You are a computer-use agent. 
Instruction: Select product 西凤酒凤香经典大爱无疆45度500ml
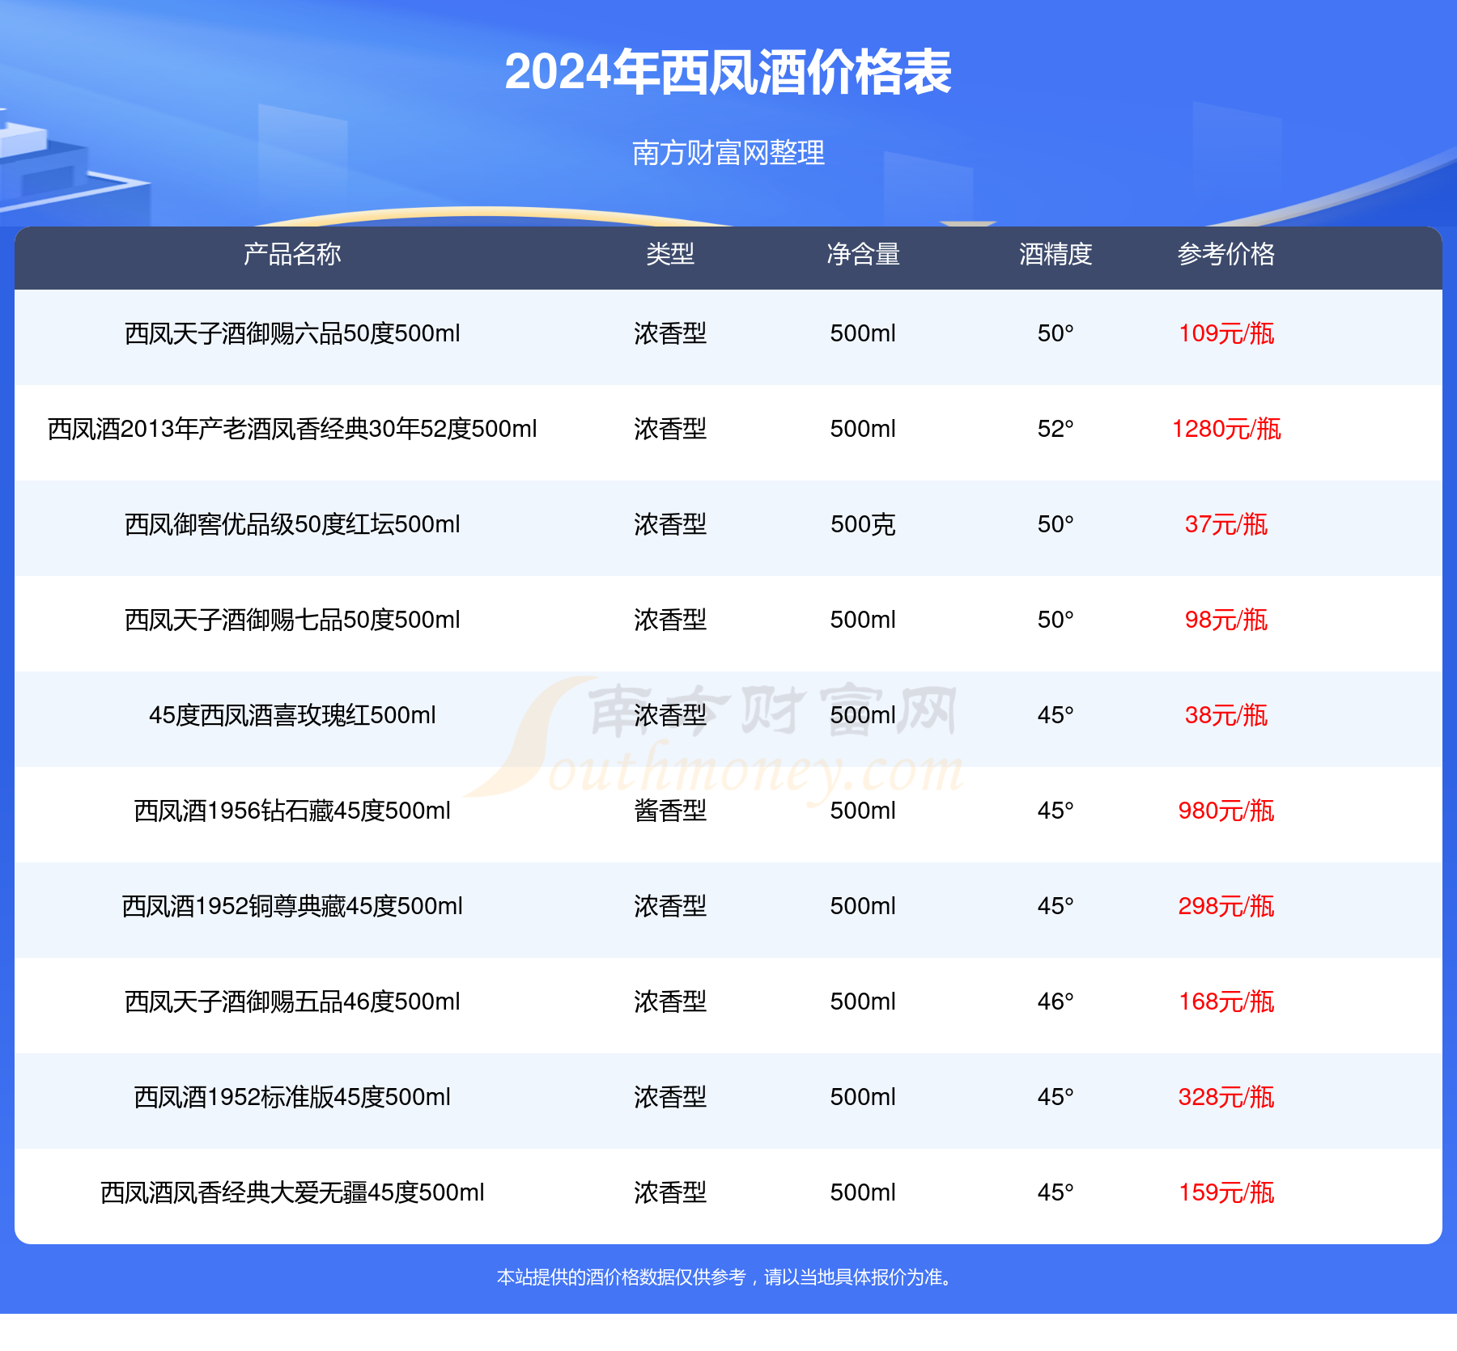coord(292,1192)
